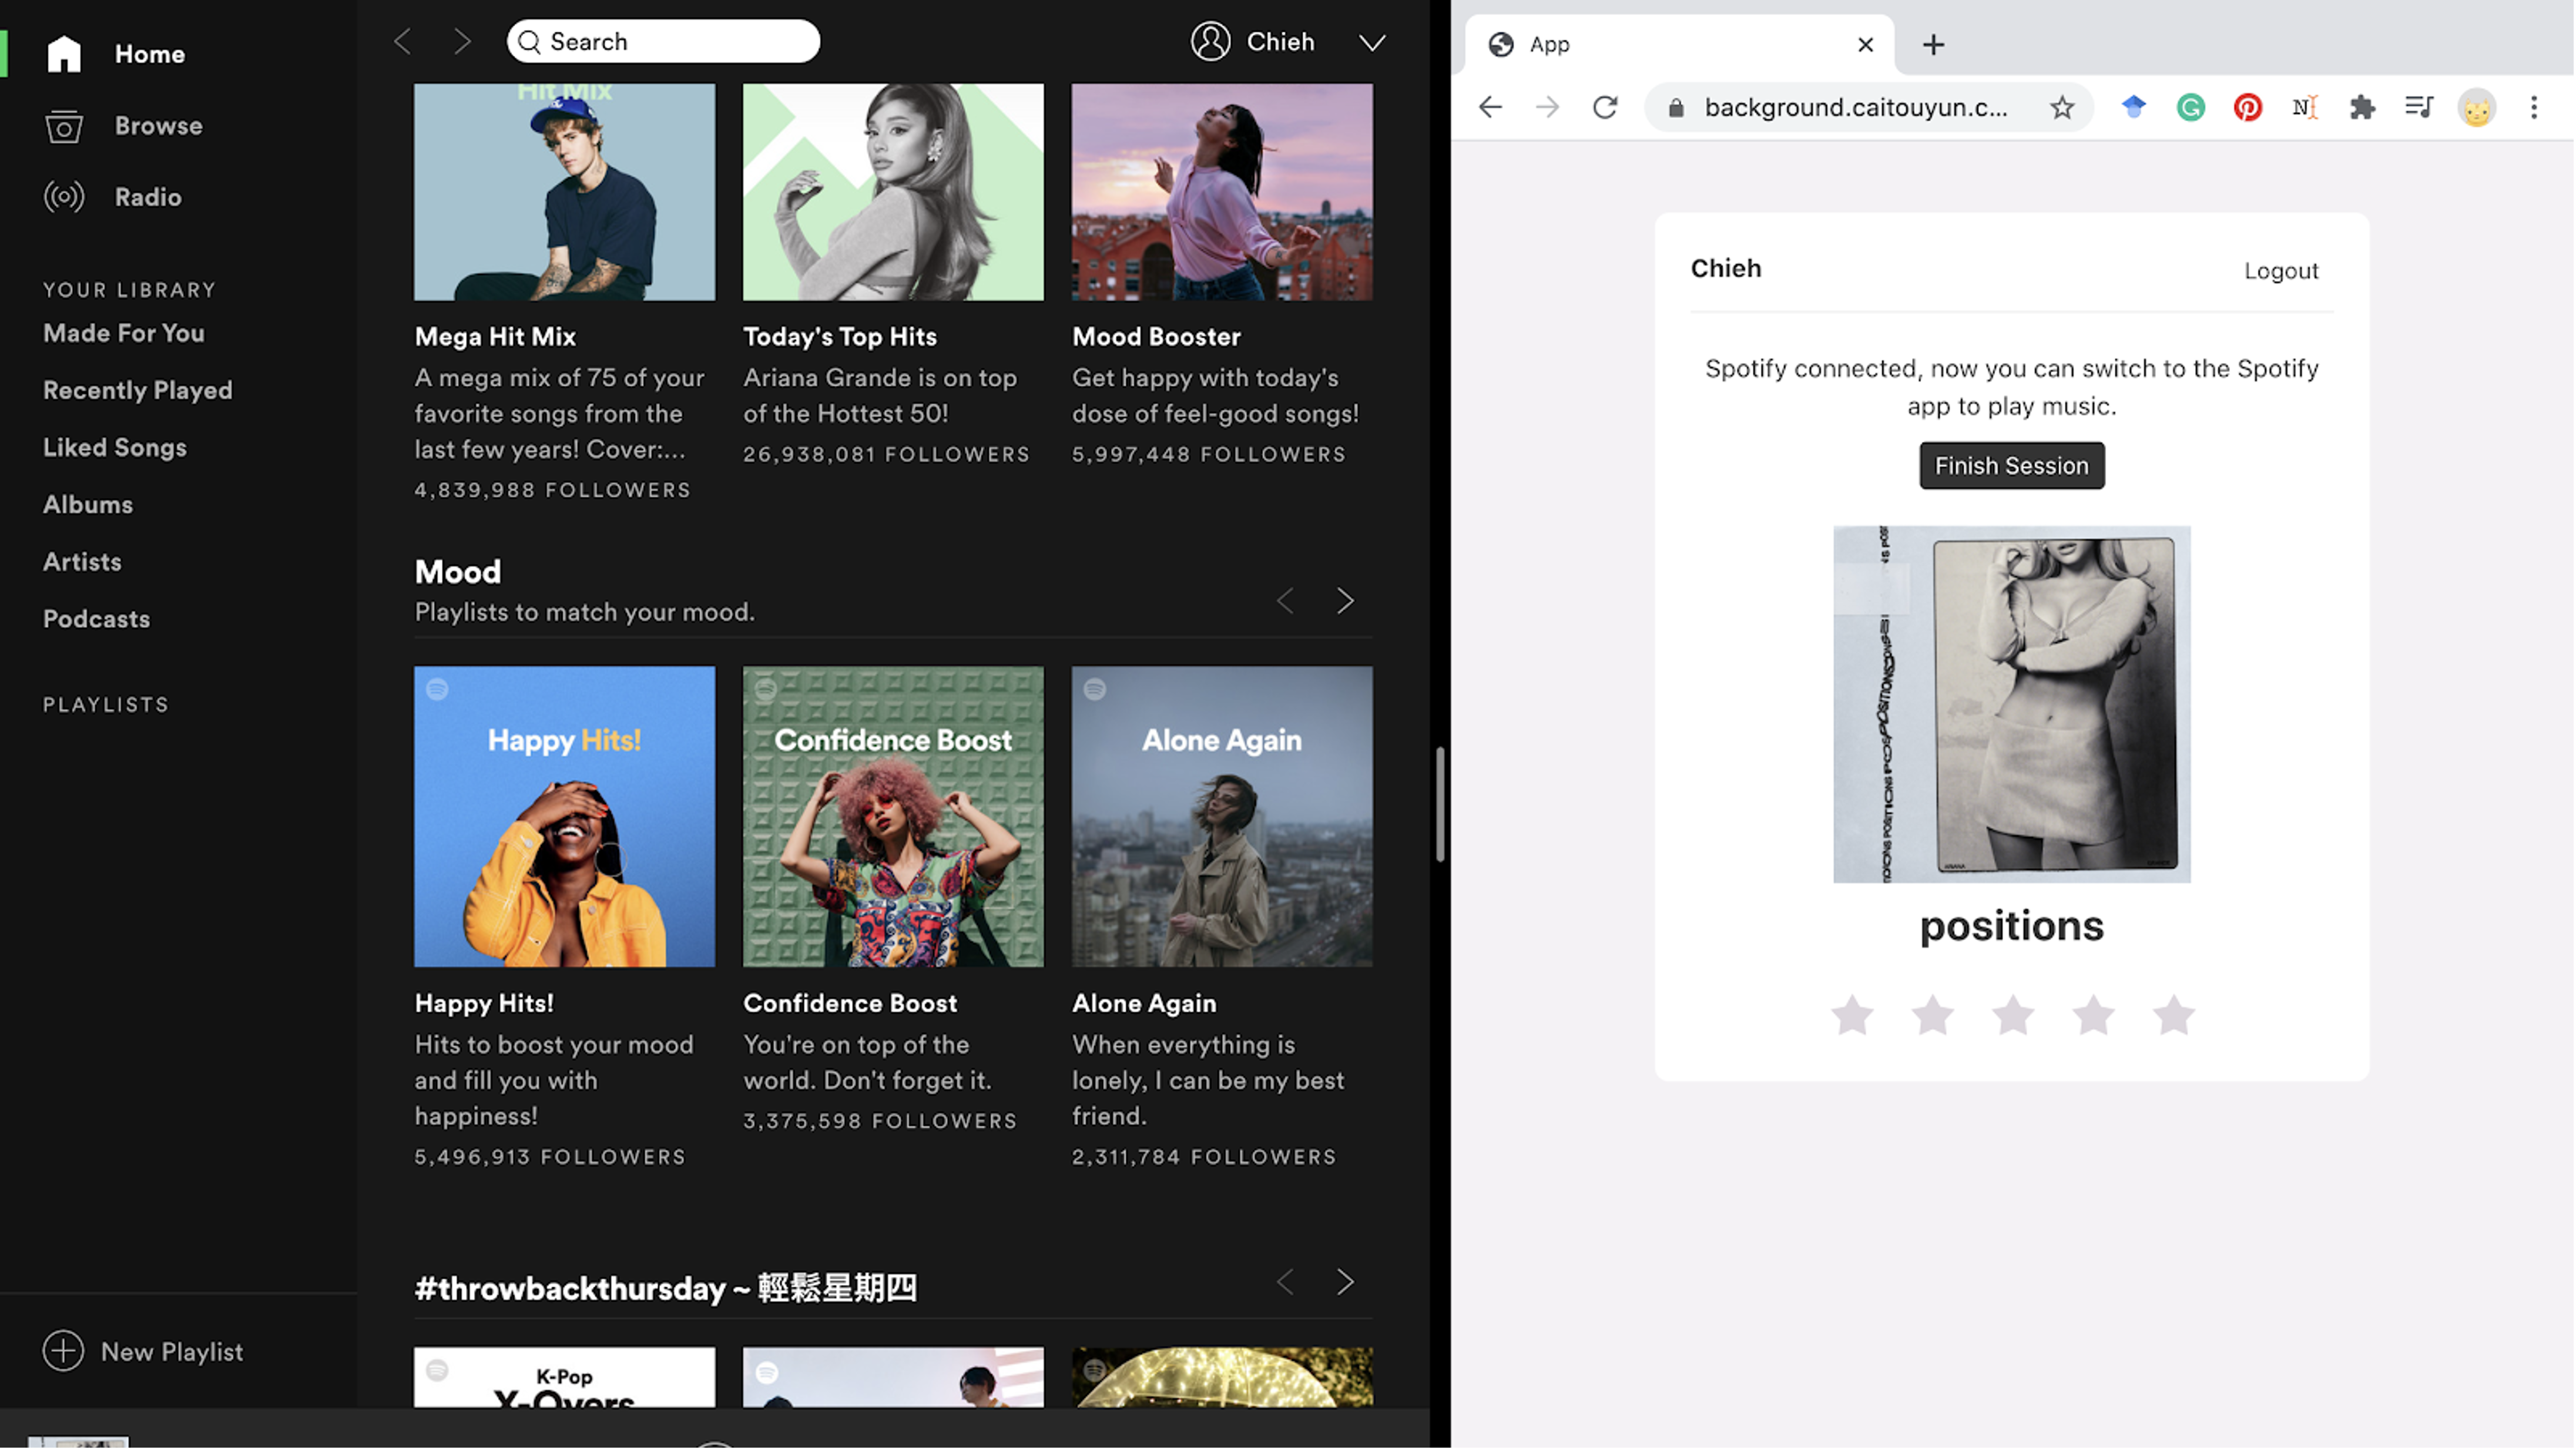Click the Today's Top Hits title
The width and height of the screenshot is (2576, 1450).
[840, 337]
